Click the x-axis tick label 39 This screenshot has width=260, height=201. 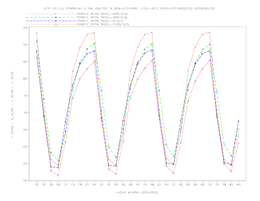click(x=130, y=185)
